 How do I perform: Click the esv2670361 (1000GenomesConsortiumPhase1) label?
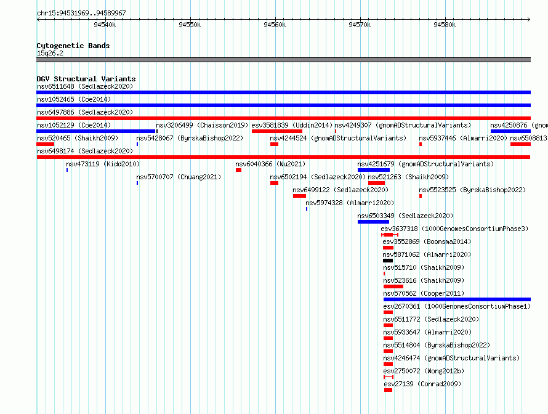[x=457, y=306]
